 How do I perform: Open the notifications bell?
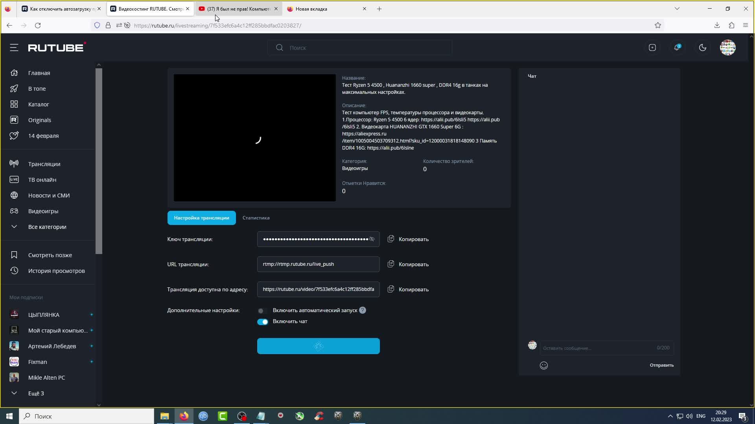677,48
